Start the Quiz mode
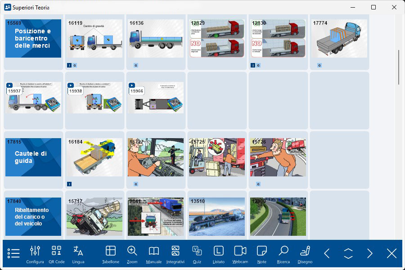 (197, 254)
